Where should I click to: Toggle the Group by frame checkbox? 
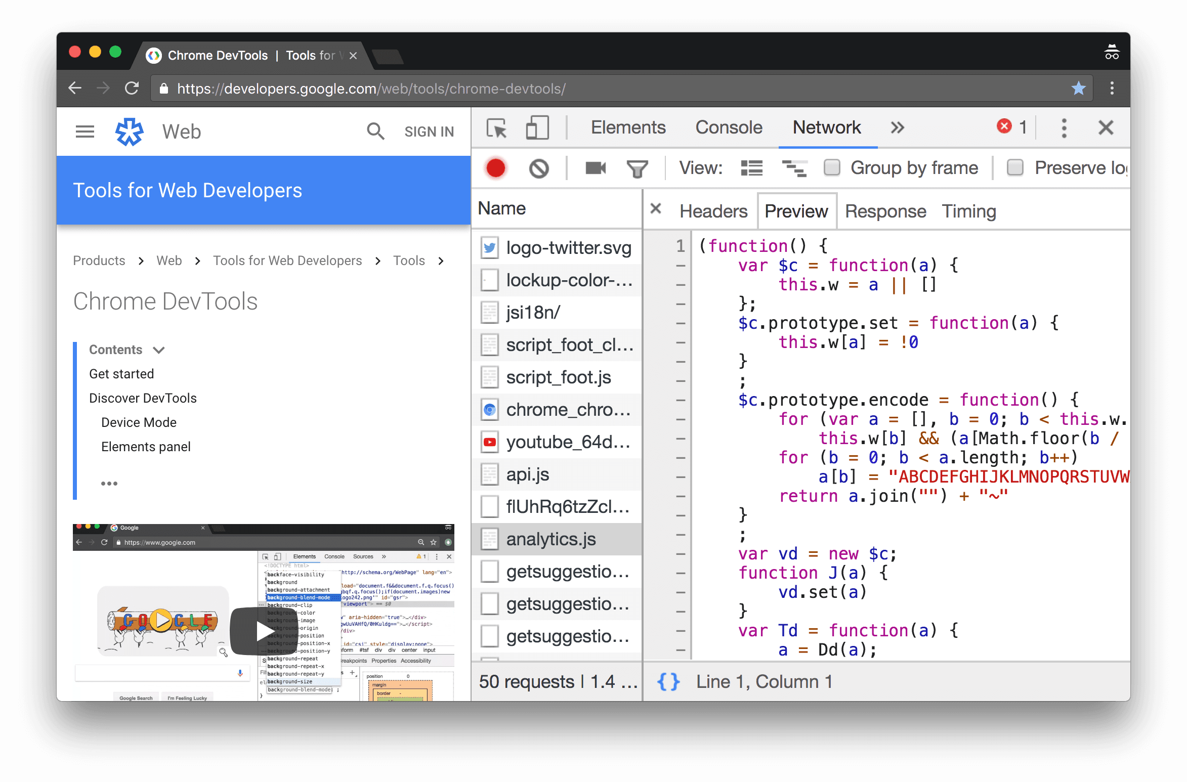834,167
